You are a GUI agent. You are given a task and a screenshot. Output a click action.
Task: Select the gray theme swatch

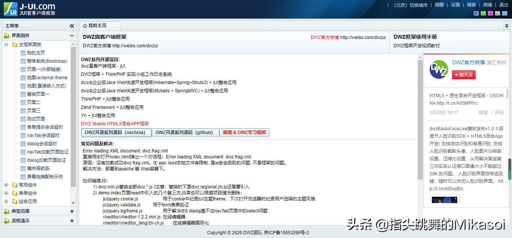click(x=498, y=14)
